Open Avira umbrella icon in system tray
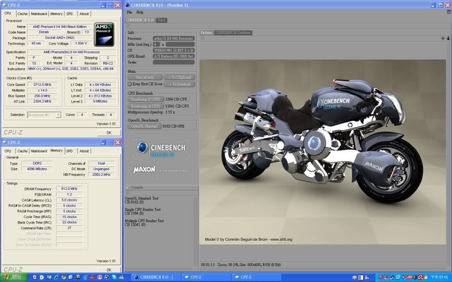Screen dimensions: 452x282 421,277
